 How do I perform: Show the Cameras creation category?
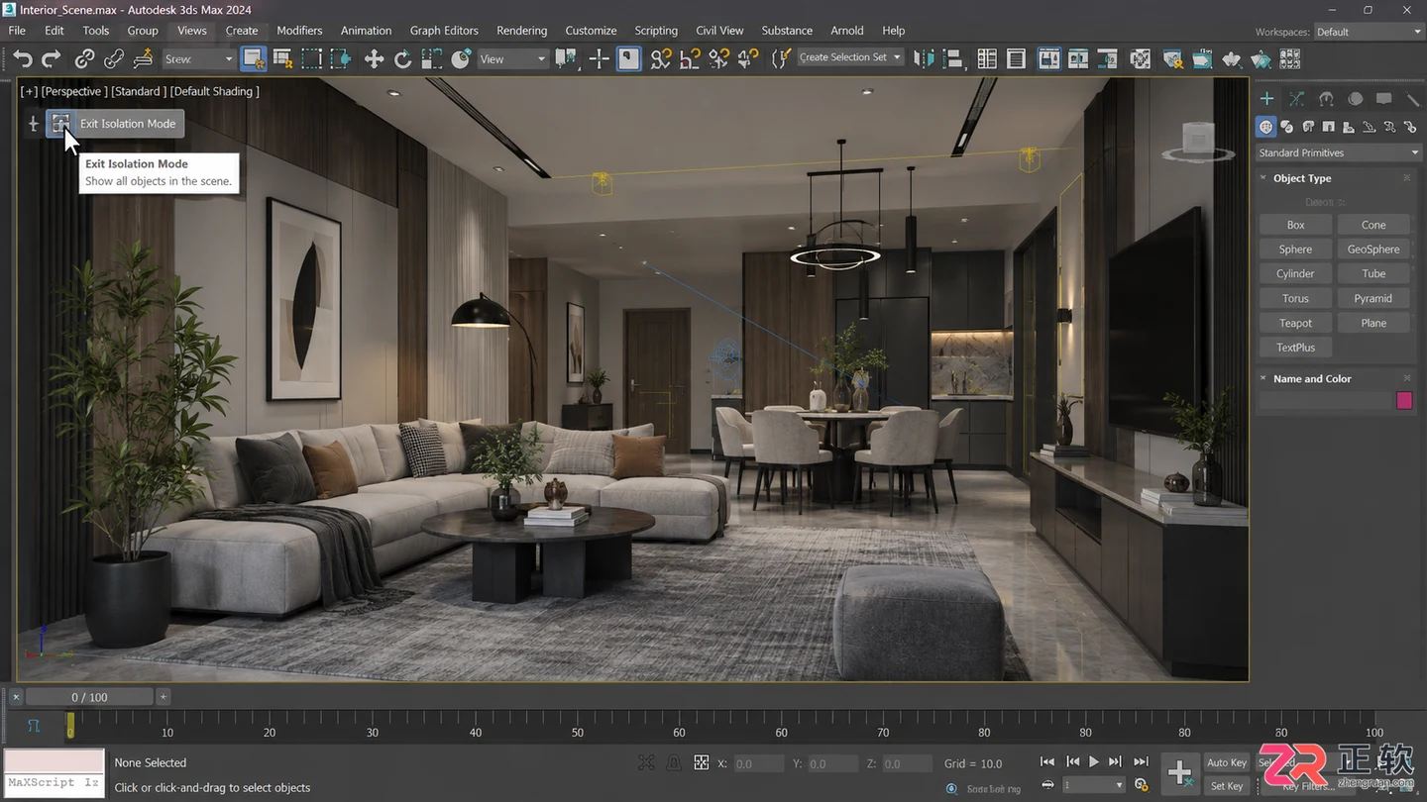[1329, 127]
